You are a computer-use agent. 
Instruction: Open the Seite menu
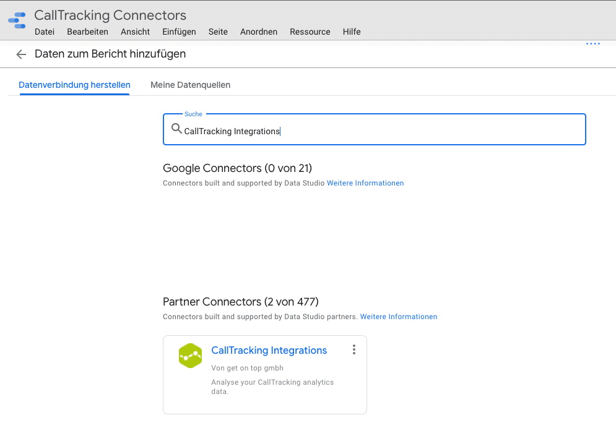(218, 32)
